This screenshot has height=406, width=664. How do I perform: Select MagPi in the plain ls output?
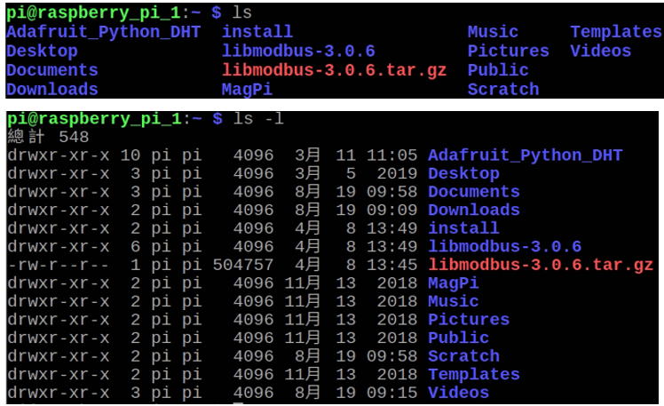[247, 90]
